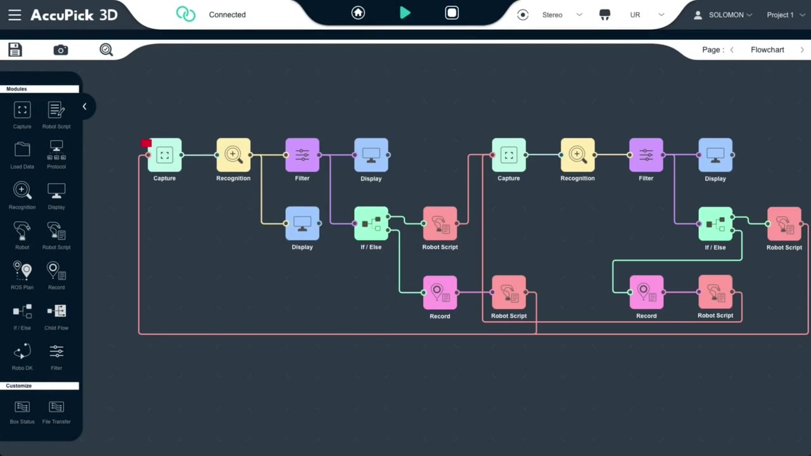The width and height of the screenshot is (811, 456).
Task: Click the magnifier search icon in toolbar
Action: [106, 49]
